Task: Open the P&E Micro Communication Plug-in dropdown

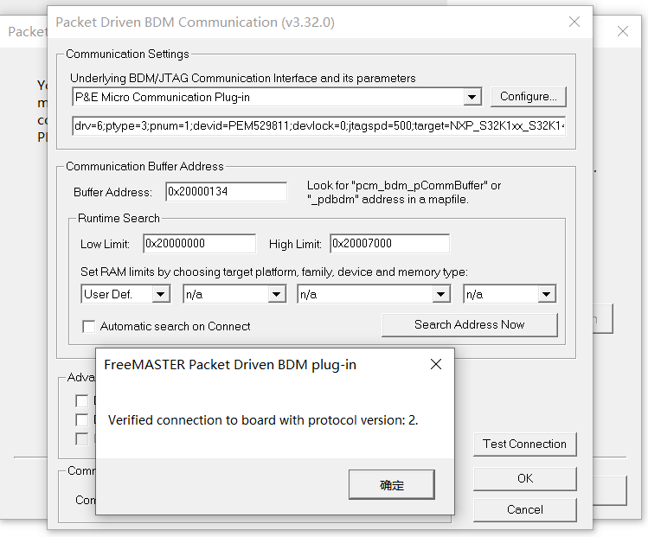Action: point(472,97)
